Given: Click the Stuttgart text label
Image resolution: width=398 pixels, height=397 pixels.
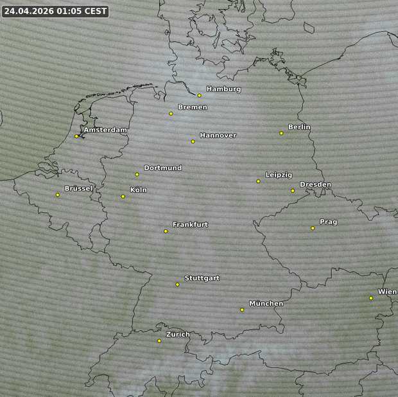Looking at the screenshot, I should 202,278.
